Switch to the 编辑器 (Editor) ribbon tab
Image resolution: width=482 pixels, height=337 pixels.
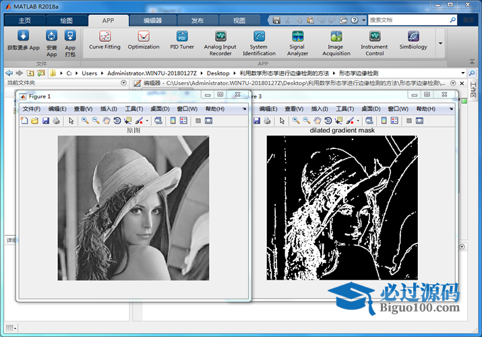pos(153,21)
